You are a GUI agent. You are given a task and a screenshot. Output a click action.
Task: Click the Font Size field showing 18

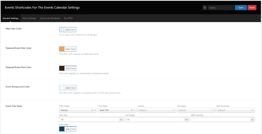(89, 120)
